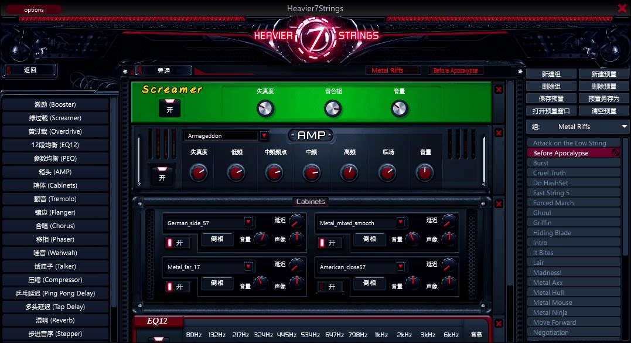Click the 清空预置 button
Screen dimensions: 631x343
pos(603,111)
